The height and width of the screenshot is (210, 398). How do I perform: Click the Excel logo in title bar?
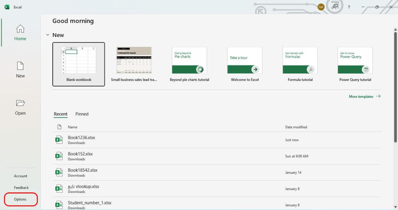click(x=7, y=7)
